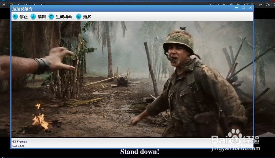Click 生成动画 to generate the animation
Viewport: 275px width, 158px height.
coord(60,17)
